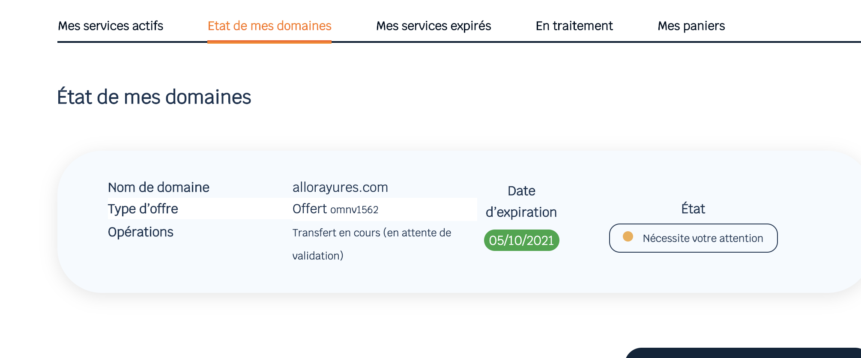Open the Mes services actifs tab

coord(111,26)
